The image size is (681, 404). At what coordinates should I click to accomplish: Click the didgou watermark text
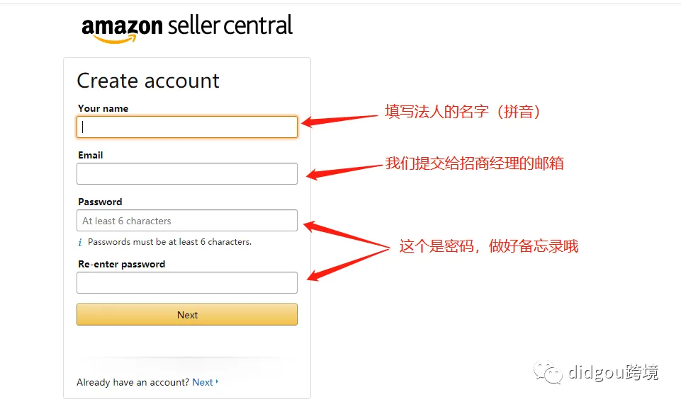click(x=613, y=372)
